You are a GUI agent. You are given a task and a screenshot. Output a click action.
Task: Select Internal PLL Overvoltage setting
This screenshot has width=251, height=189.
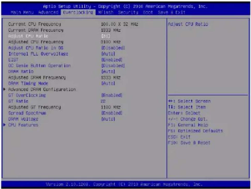[x=38, y=54]
